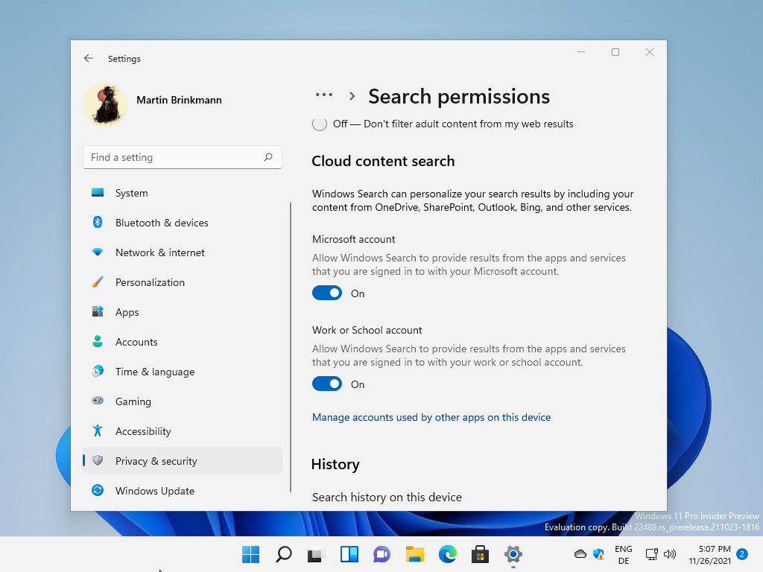Image resolution: width=763 pixels, height=572 pixels.
Task: Open Manage accounts used by other apps link
Action: (431, 417)
